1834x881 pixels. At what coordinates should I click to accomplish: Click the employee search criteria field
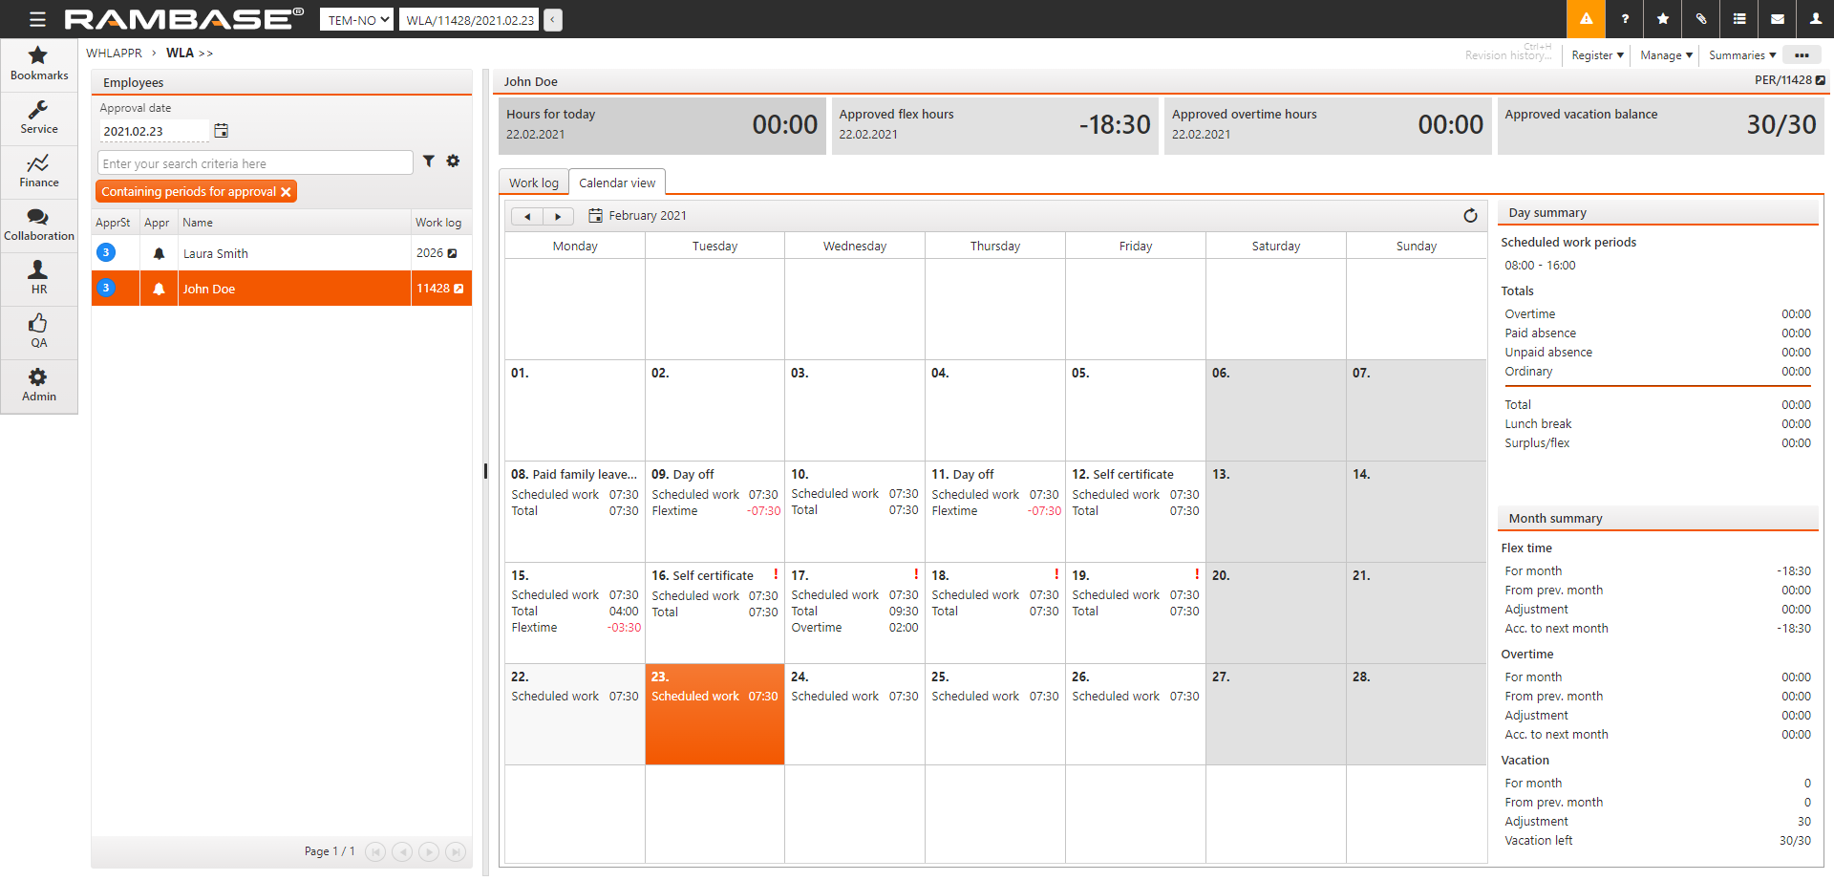(x=254, y=163)
